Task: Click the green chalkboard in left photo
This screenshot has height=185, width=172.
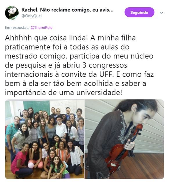Action: coord(37,107)
